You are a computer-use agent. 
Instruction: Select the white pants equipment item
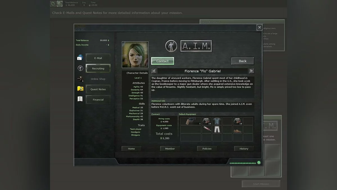pyautogui.click(x=217, y=129)
